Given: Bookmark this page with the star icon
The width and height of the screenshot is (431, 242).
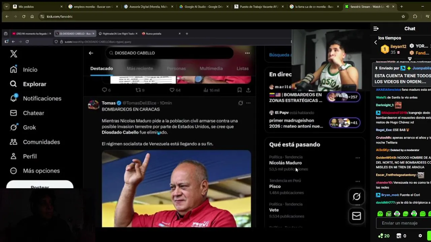Looking at the screenshot, I should pos(403,16).
